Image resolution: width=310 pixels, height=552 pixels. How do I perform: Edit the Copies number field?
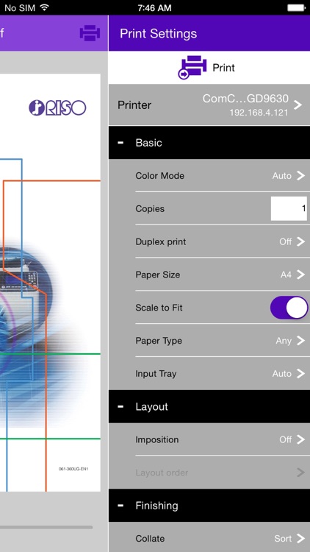click(x=289, y=209)
